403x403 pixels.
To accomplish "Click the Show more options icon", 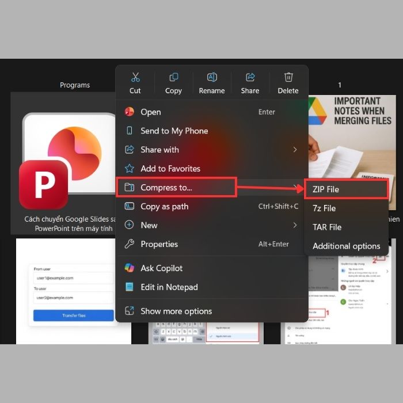I will pos(130,311).
